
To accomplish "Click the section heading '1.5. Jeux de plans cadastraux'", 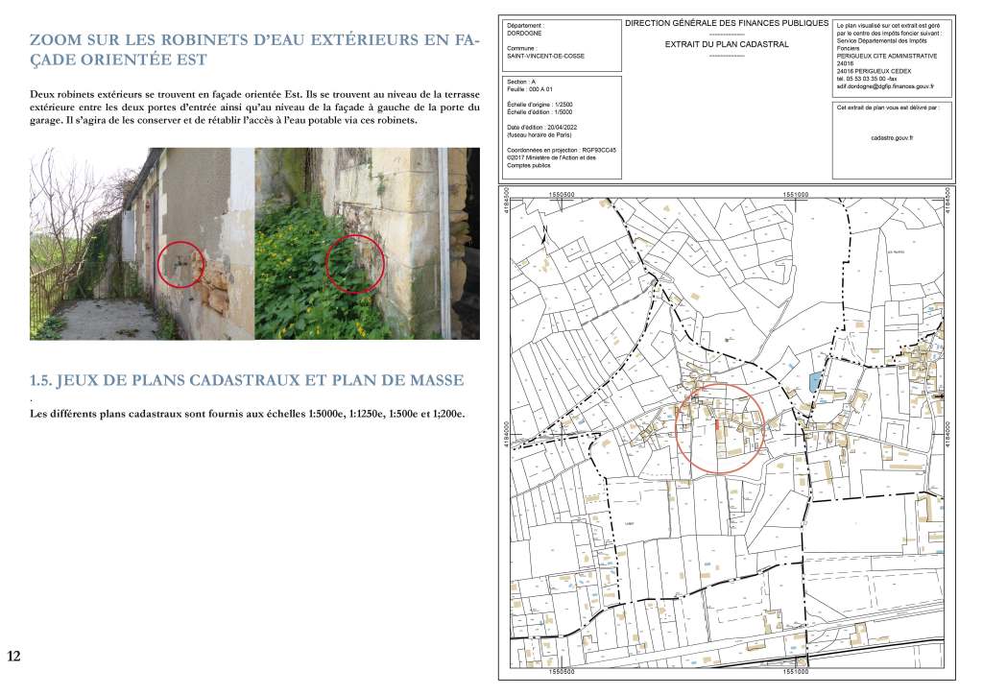I will pyautogui.click(x=248, y=381).
